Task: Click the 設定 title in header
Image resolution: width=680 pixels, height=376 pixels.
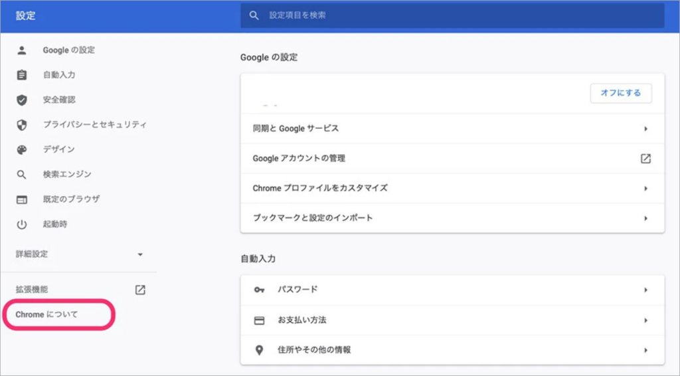Action: click(26, 16)
